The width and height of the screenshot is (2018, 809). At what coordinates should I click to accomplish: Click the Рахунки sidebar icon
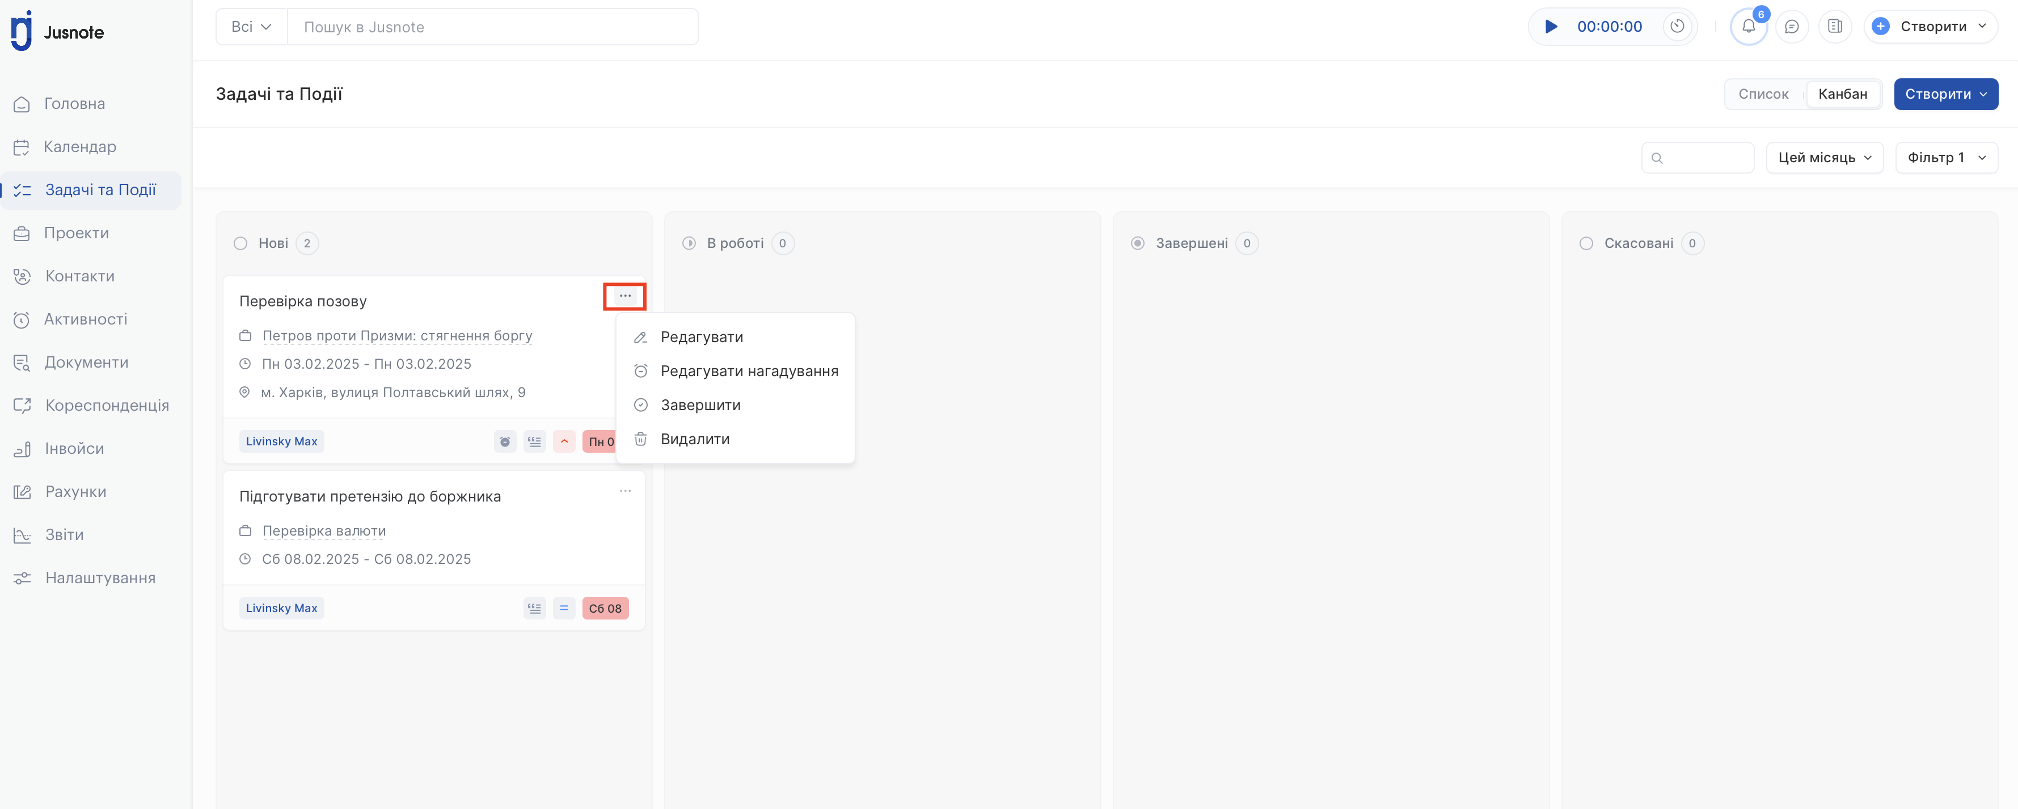click(x=22, y=491)
